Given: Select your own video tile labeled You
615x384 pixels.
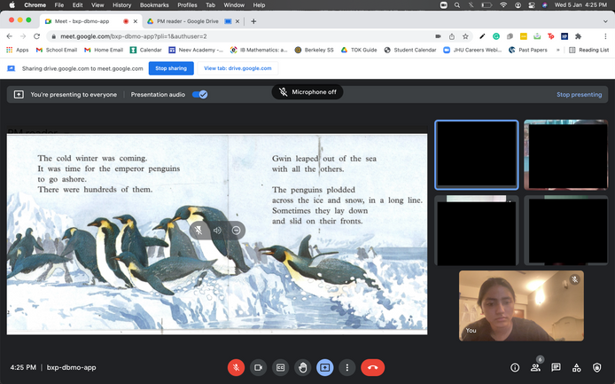Looking at the screenshot, I should 521,305.
